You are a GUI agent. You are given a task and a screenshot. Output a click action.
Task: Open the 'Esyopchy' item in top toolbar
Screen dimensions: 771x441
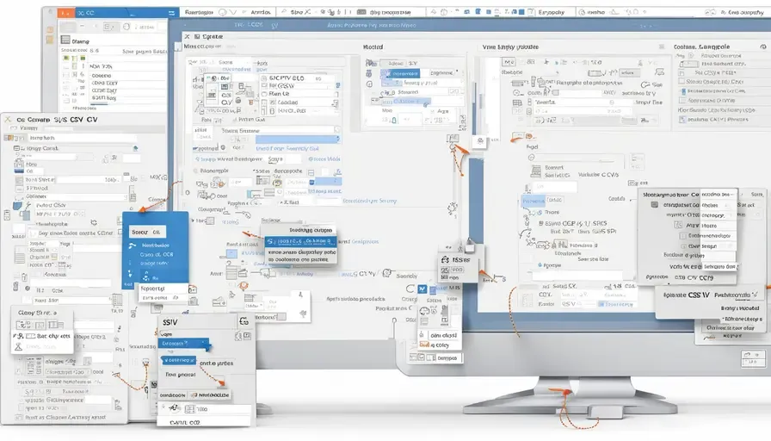pyautogui.click(x=552, y=12)
